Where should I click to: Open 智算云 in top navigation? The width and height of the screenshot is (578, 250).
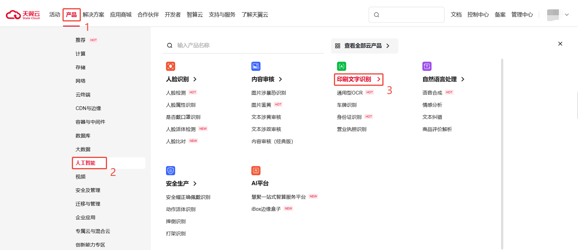(x=195, y=15)
